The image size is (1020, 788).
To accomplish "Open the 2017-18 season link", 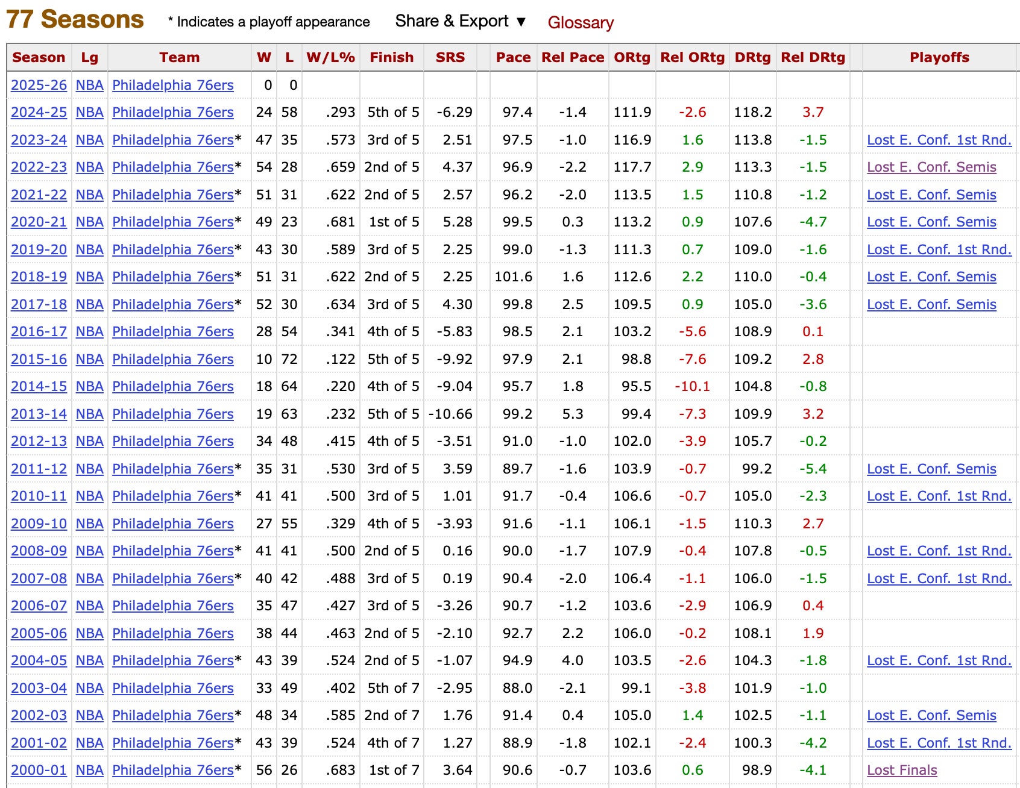I will click(x=39, y=305).
